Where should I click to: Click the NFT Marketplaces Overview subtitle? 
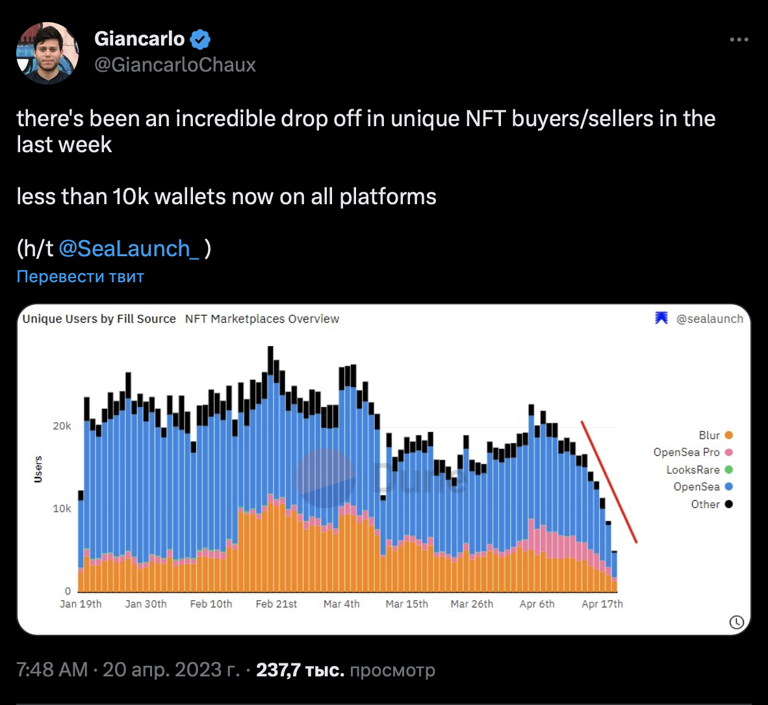pyautogui.click(x=262, y=319)
